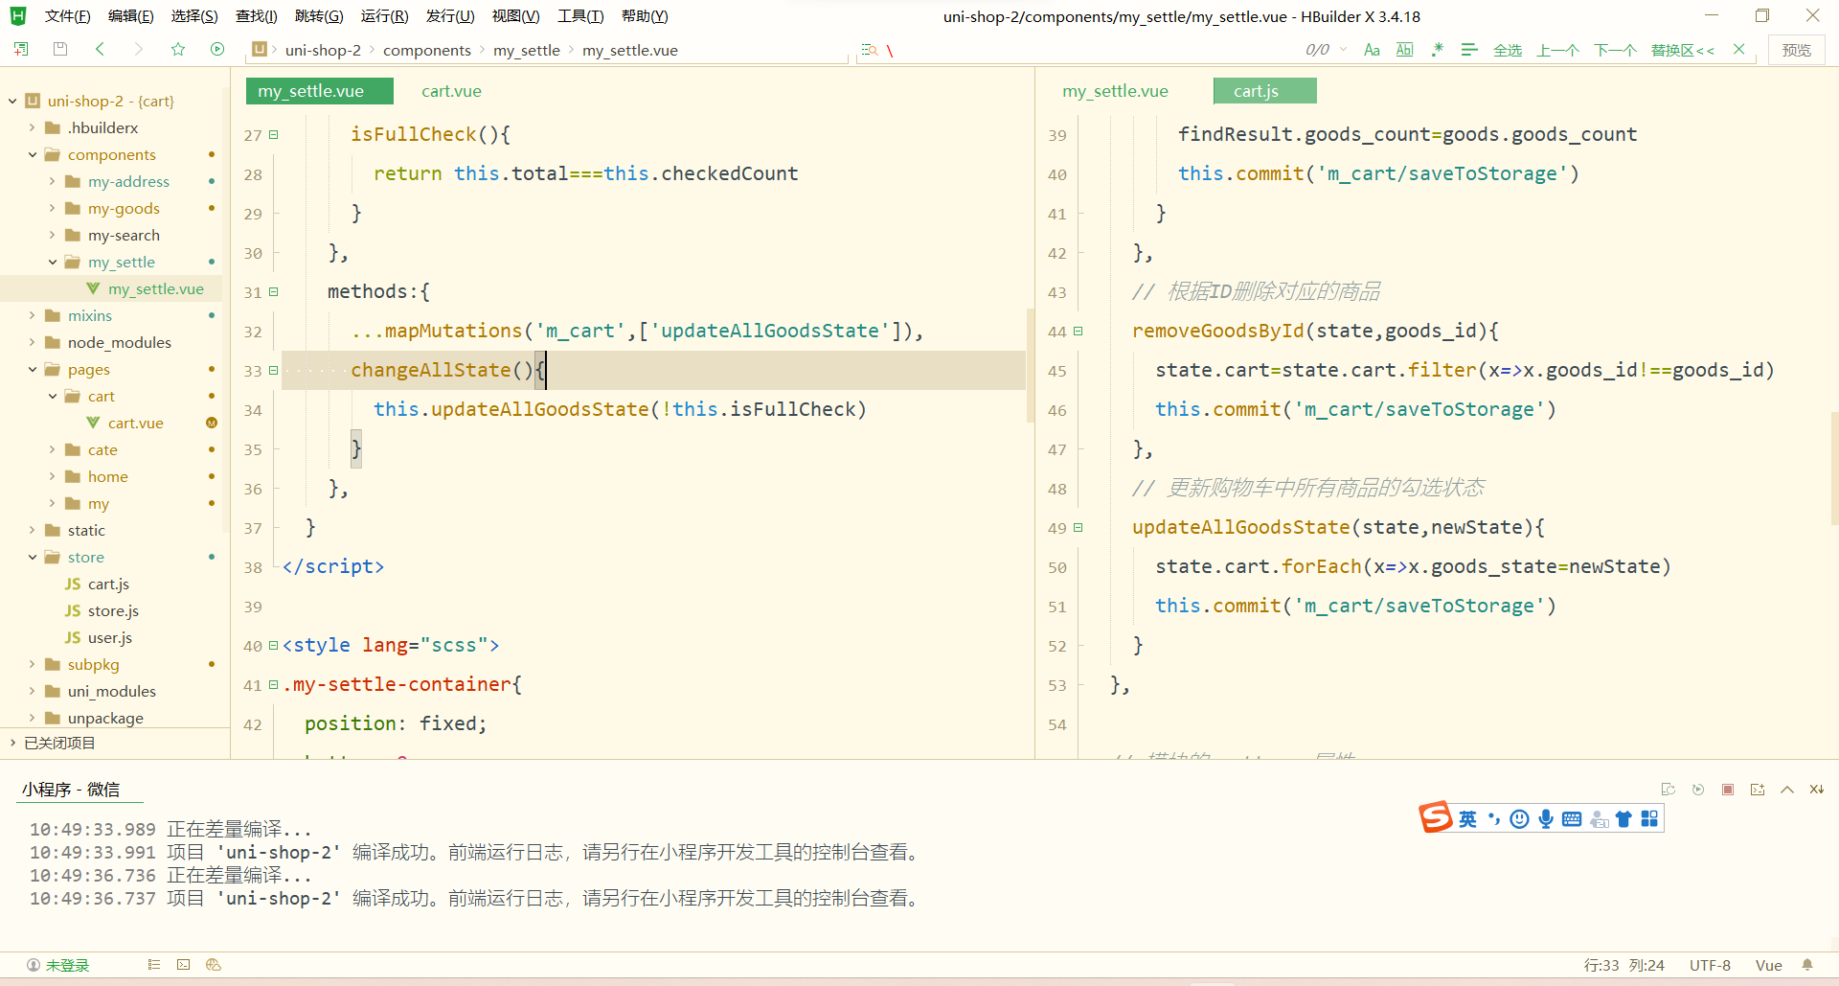This screenshot has height=986, width=1839.
Task: Open the 编辑(E) menu
Action: (131, 16)
